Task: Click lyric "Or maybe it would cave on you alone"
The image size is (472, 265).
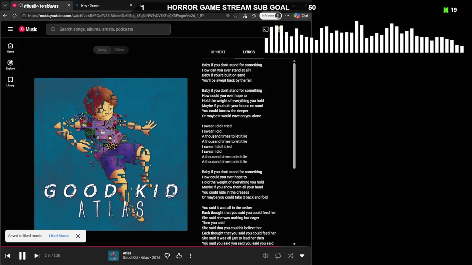Action: click(232, 116)
